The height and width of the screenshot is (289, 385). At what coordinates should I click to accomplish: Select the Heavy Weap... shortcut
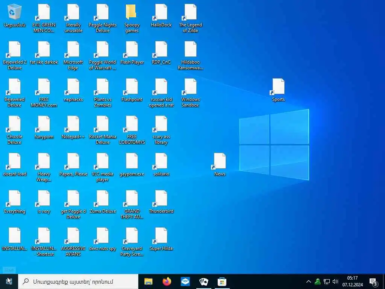point(44,167)
